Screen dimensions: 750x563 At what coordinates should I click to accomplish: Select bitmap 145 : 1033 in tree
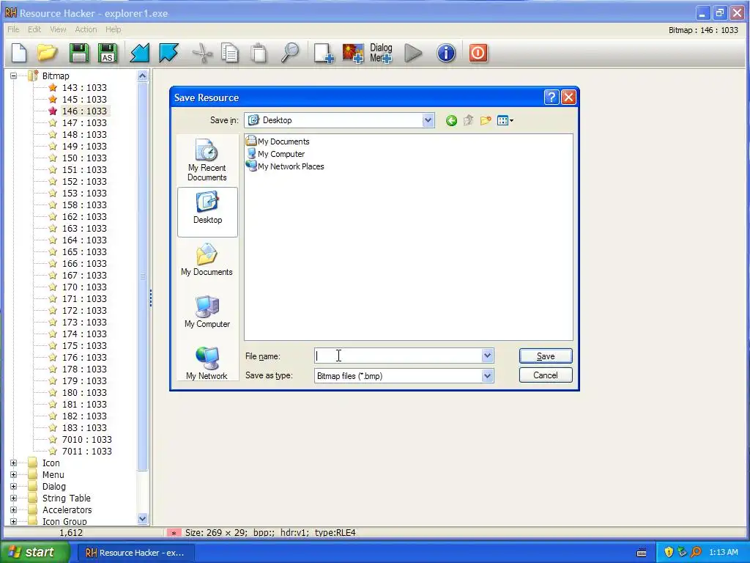(84, 99)
